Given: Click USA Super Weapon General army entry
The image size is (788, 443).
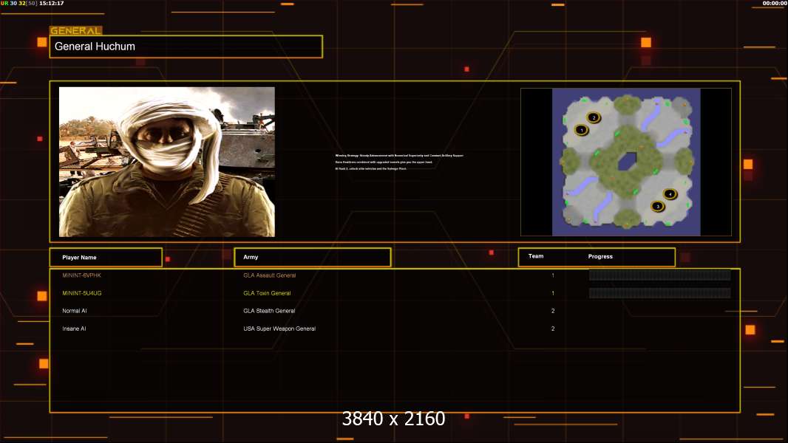Looking at the screenshot, I should pyautogui.click(x=279, y=329).
